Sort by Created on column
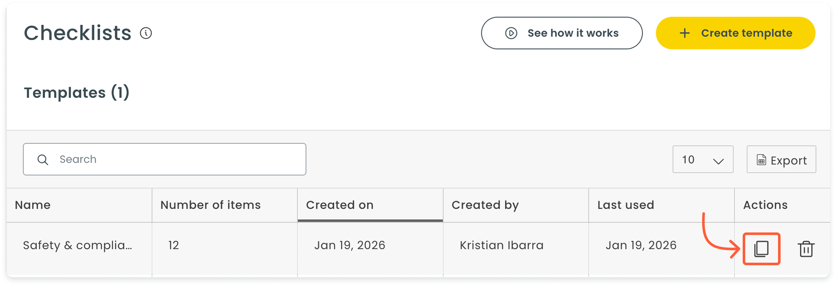The image size is (836, 286). pyautogui.click(x=340, y=205)
